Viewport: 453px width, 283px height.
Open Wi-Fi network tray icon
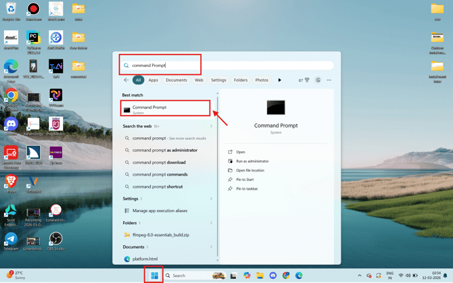(x=401, y=276)
